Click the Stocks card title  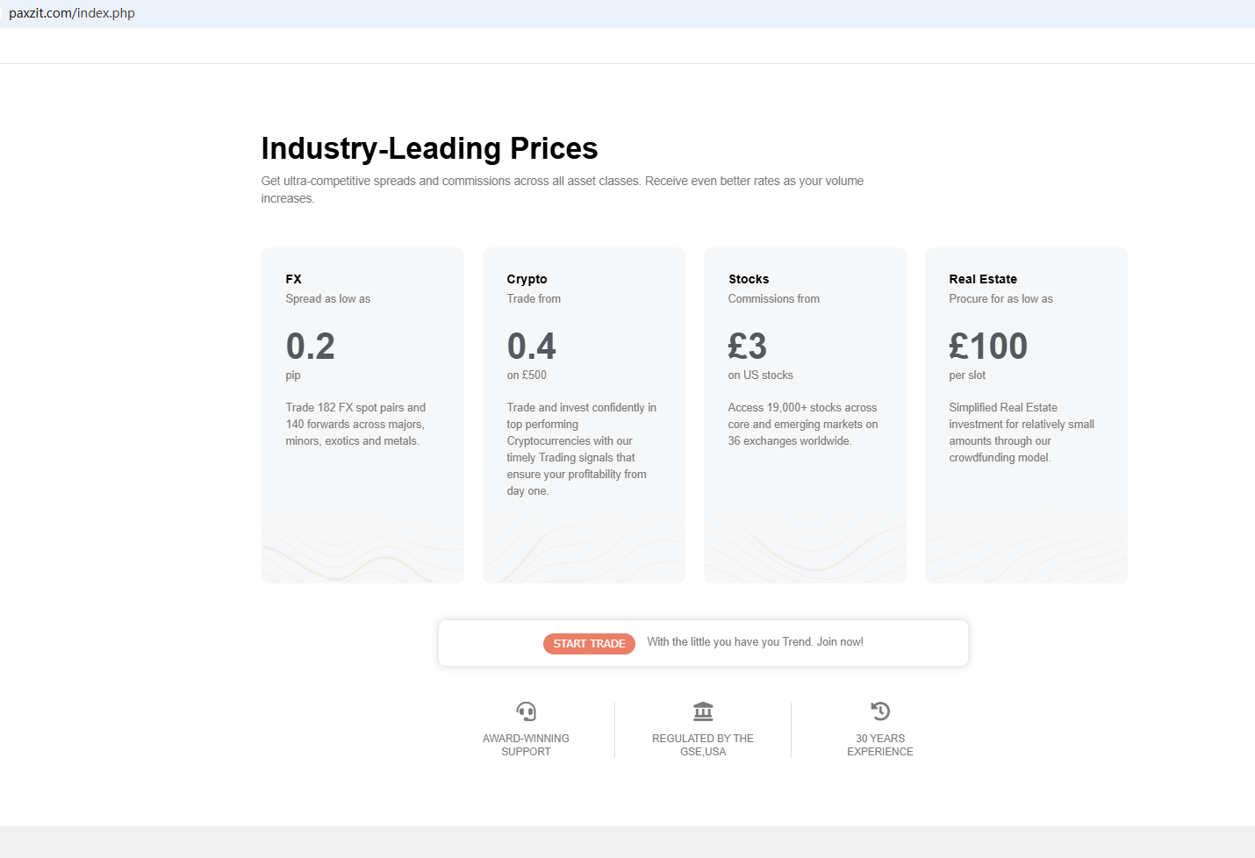point(749,279)
